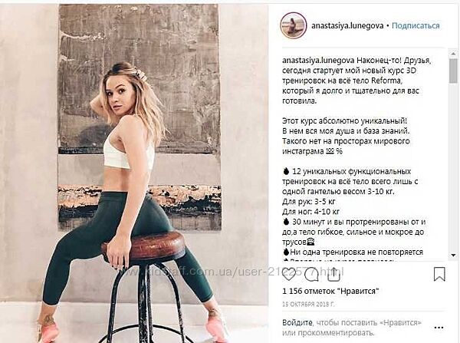Screen dimensions: 460x343
Task: Click the kidstaff.com.ua watermark text
Action: pyautogui.click(x=232, y=272)
